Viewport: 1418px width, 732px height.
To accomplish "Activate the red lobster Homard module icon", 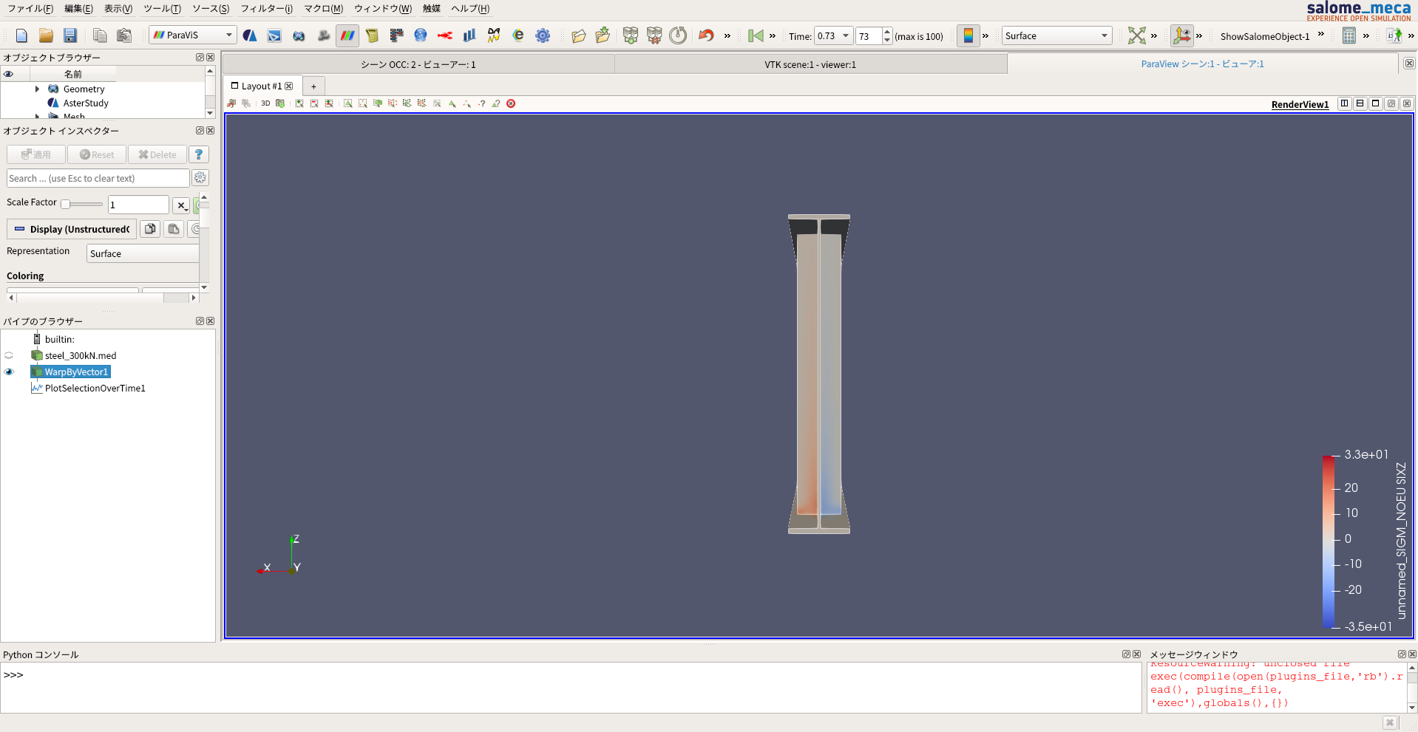I will (x=445, y=35).
